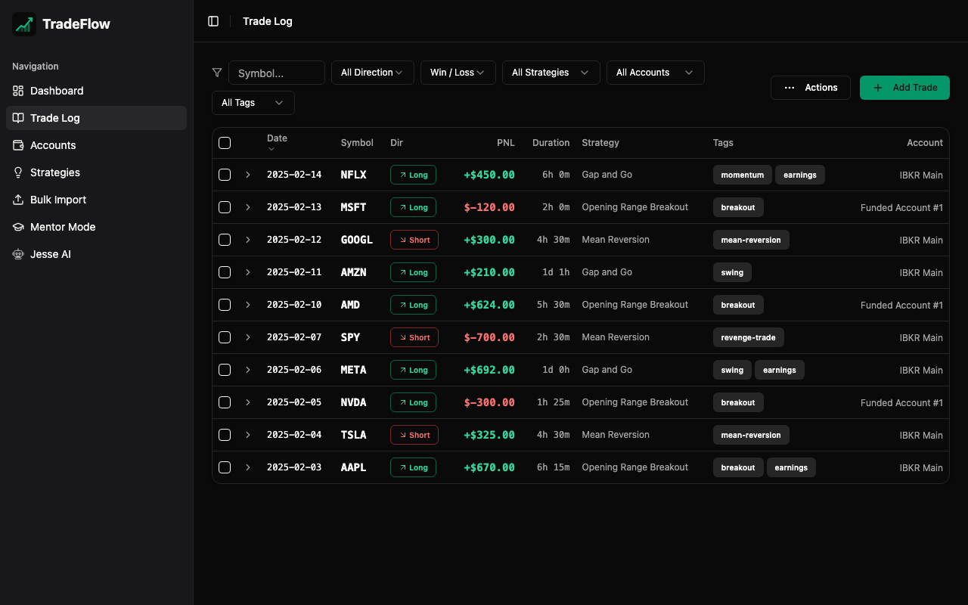Click the Bulk Import upload icon
Image resolution: width=968 pixels, height=605 pixels.
point(18,199)
